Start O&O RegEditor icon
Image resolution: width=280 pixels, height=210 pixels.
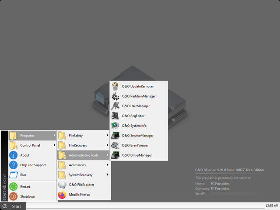115,116
